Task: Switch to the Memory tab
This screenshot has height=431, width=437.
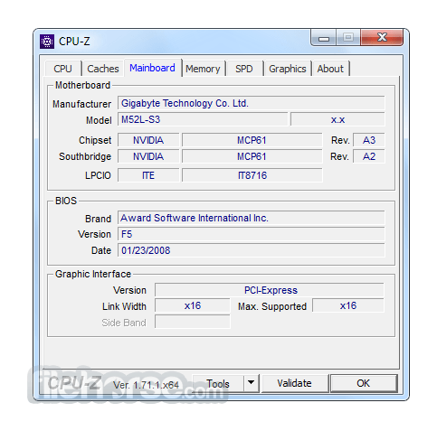Action: tap(203, 69)
